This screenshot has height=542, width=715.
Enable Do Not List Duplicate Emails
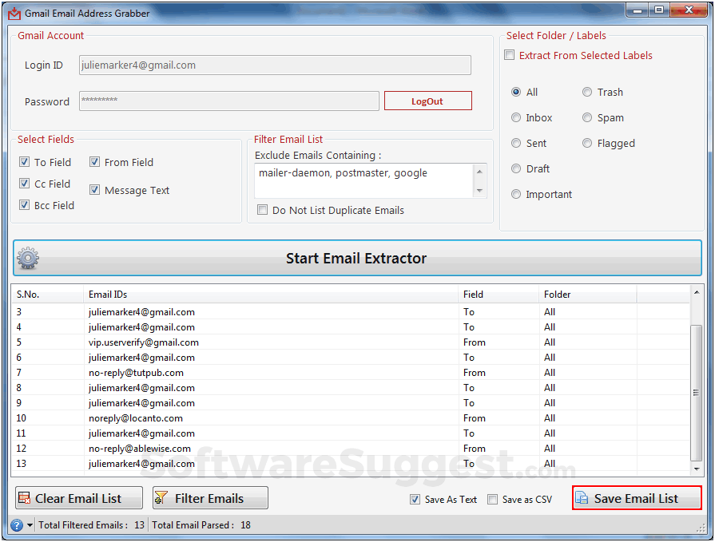[x=262, y=209]
